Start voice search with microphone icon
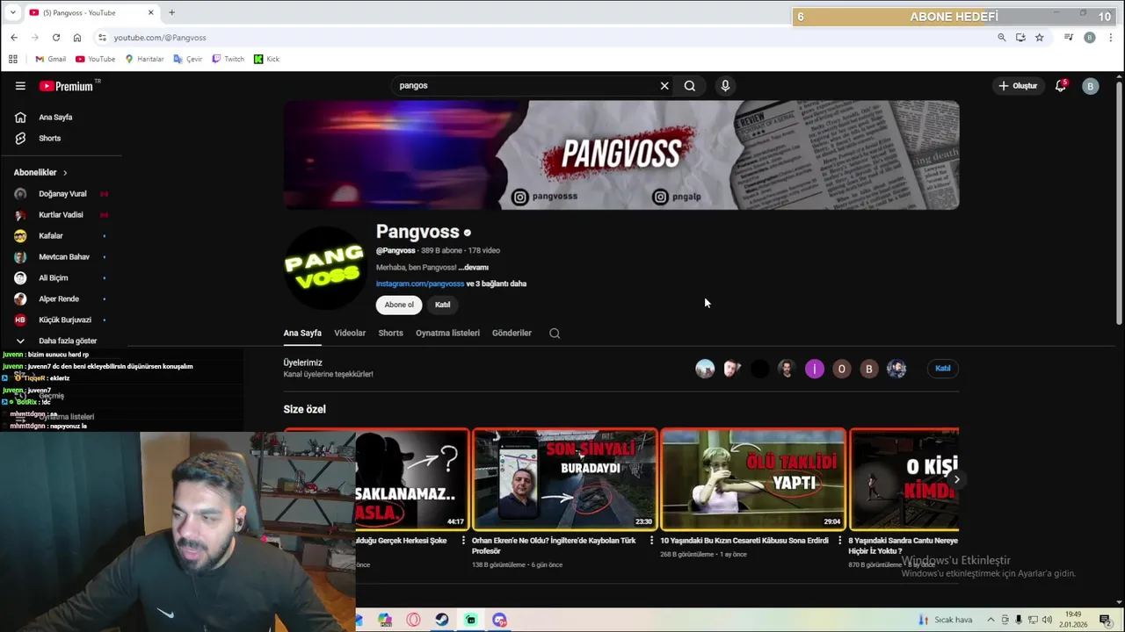 tap(725, 86)
